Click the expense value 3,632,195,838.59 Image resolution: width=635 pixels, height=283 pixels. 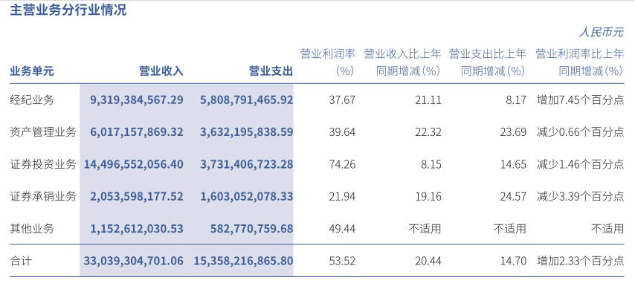coord(246,132)
